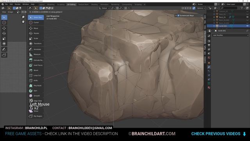Open the UV editor Image menu
Screen dimensions: 250x141
pos(11,12)
